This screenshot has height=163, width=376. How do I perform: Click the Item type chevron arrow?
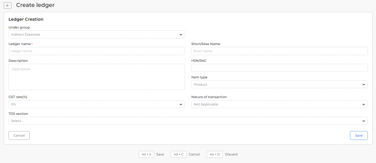[x=364, y=85]
